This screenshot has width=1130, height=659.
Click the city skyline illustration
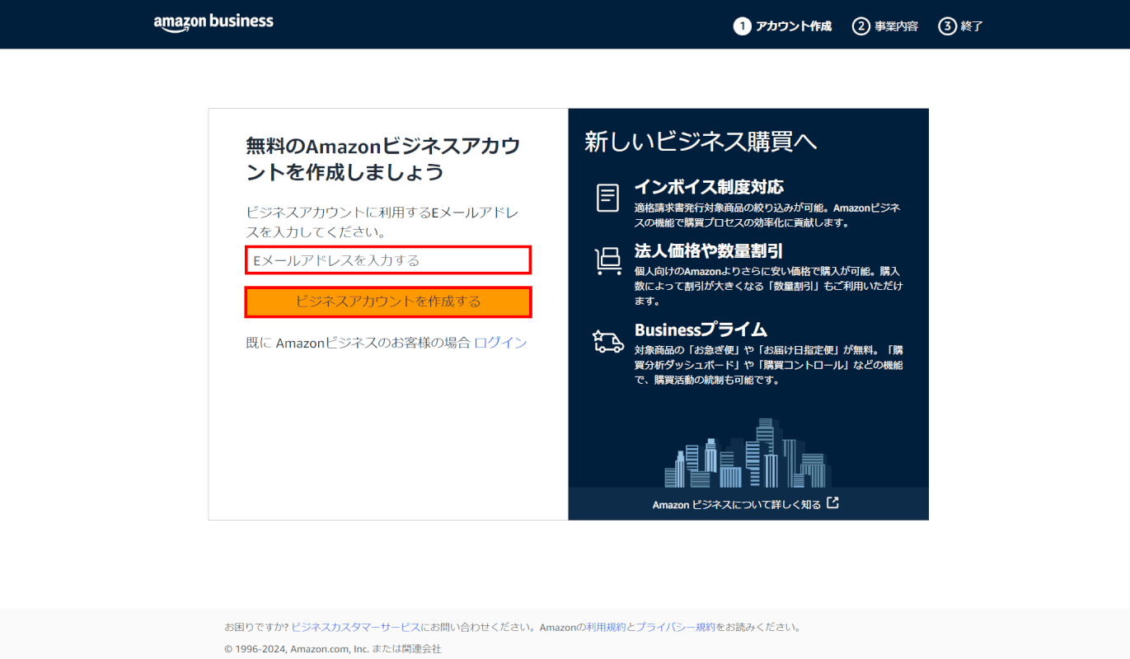(748, 452)
